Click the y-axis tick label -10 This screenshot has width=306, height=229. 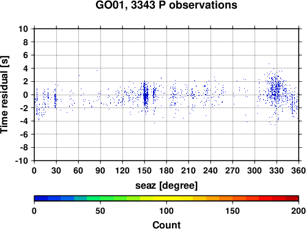21,161
